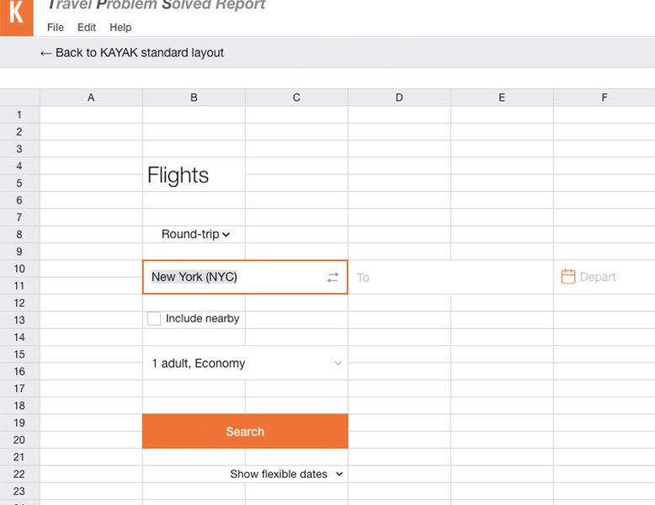Select row 13 header
Screen dimensions: 655x505
tap(19, 320)
